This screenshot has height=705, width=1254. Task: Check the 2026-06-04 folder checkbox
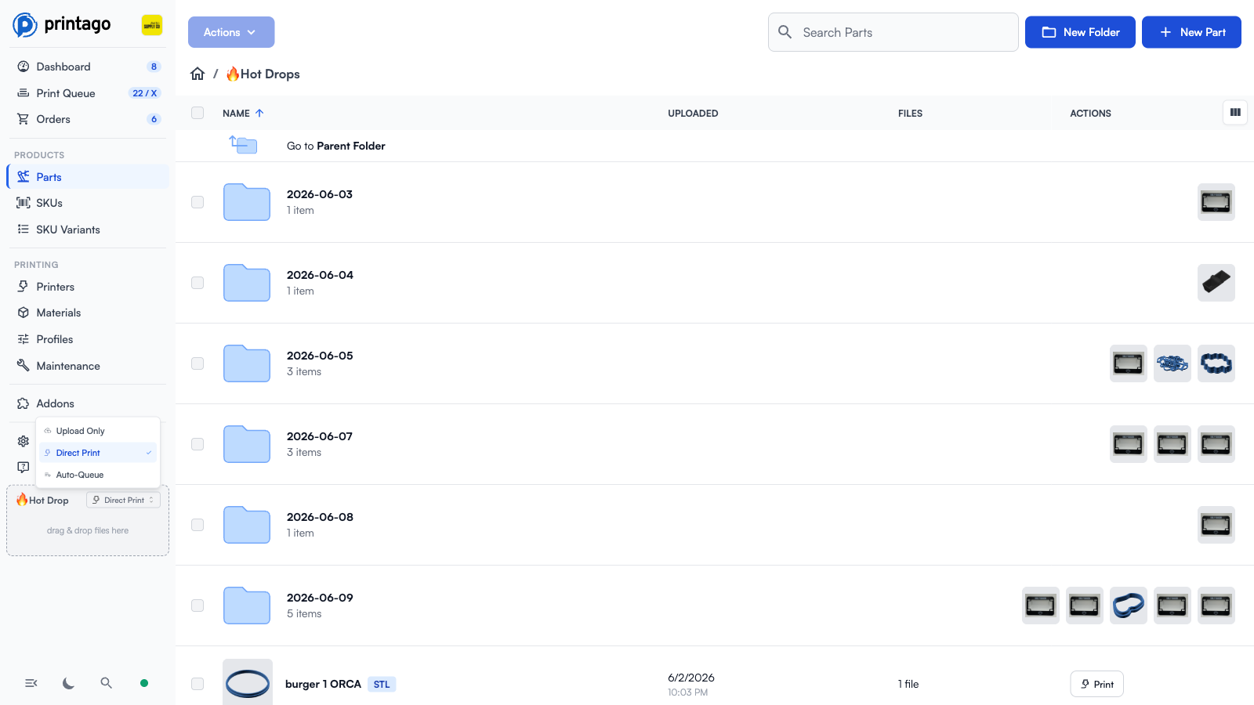pos(198,283)
